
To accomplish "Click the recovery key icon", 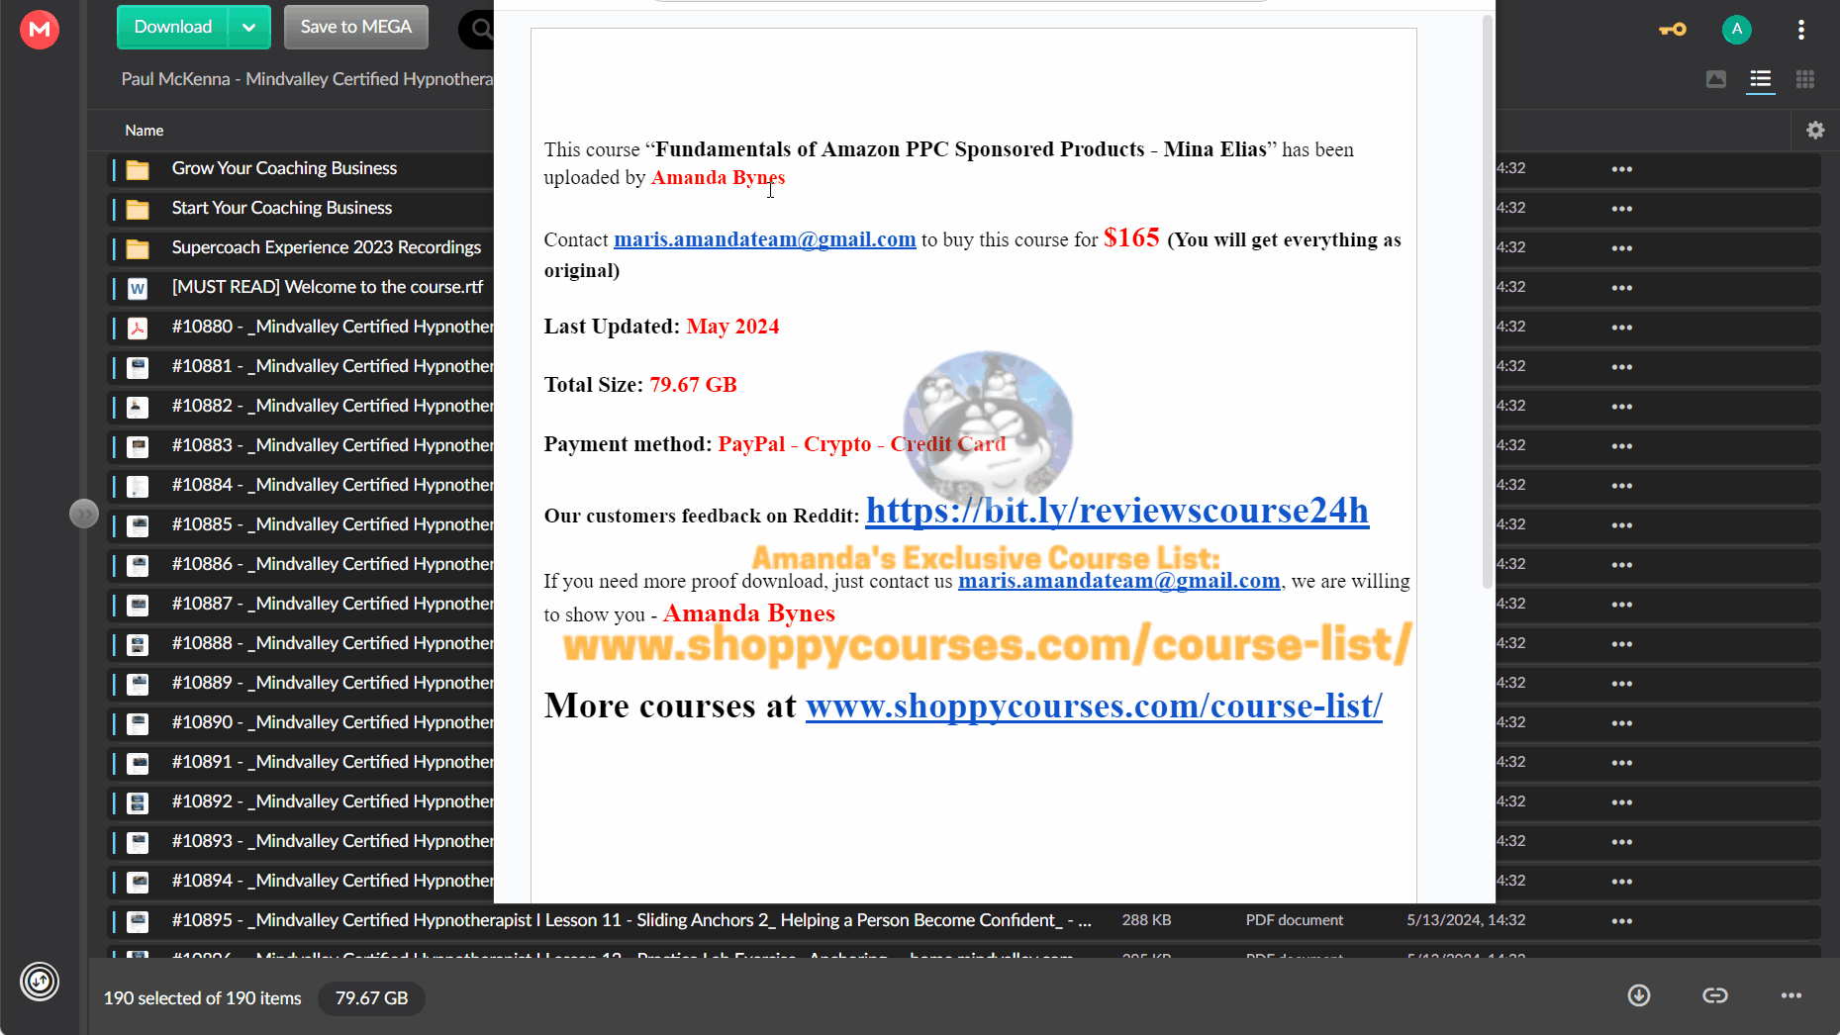I will [x=1673, y=30].
